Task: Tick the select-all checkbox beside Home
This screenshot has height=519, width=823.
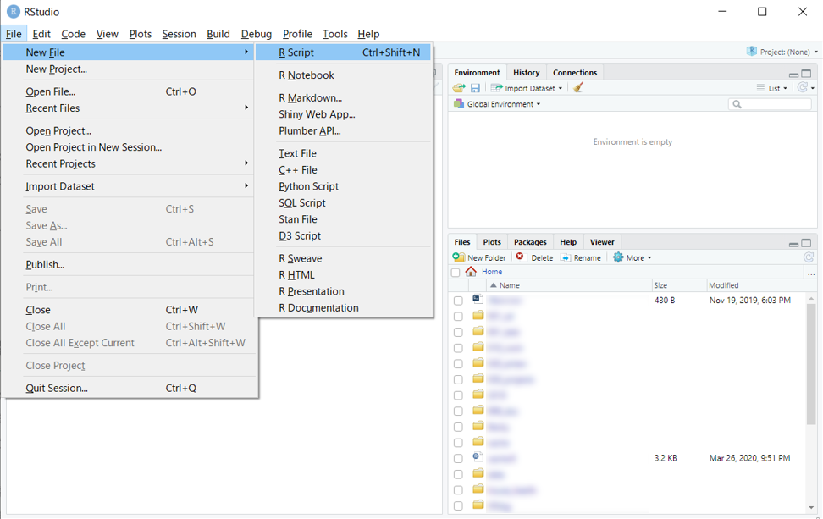Action: tap(456, 273)
